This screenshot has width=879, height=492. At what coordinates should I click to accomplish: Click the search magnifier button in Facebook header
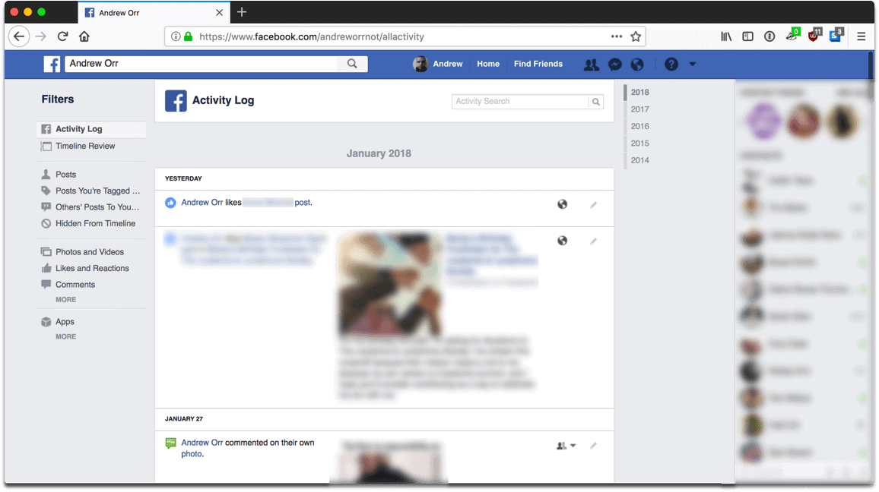point(352,64)
